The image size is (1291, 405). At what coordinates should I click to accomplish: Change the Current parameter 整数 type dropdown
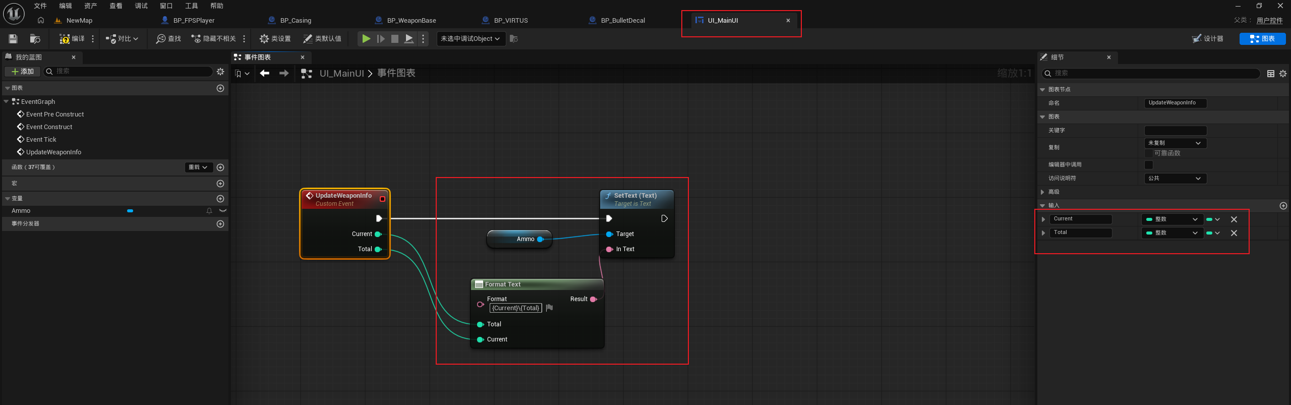tap(1172, 219)
